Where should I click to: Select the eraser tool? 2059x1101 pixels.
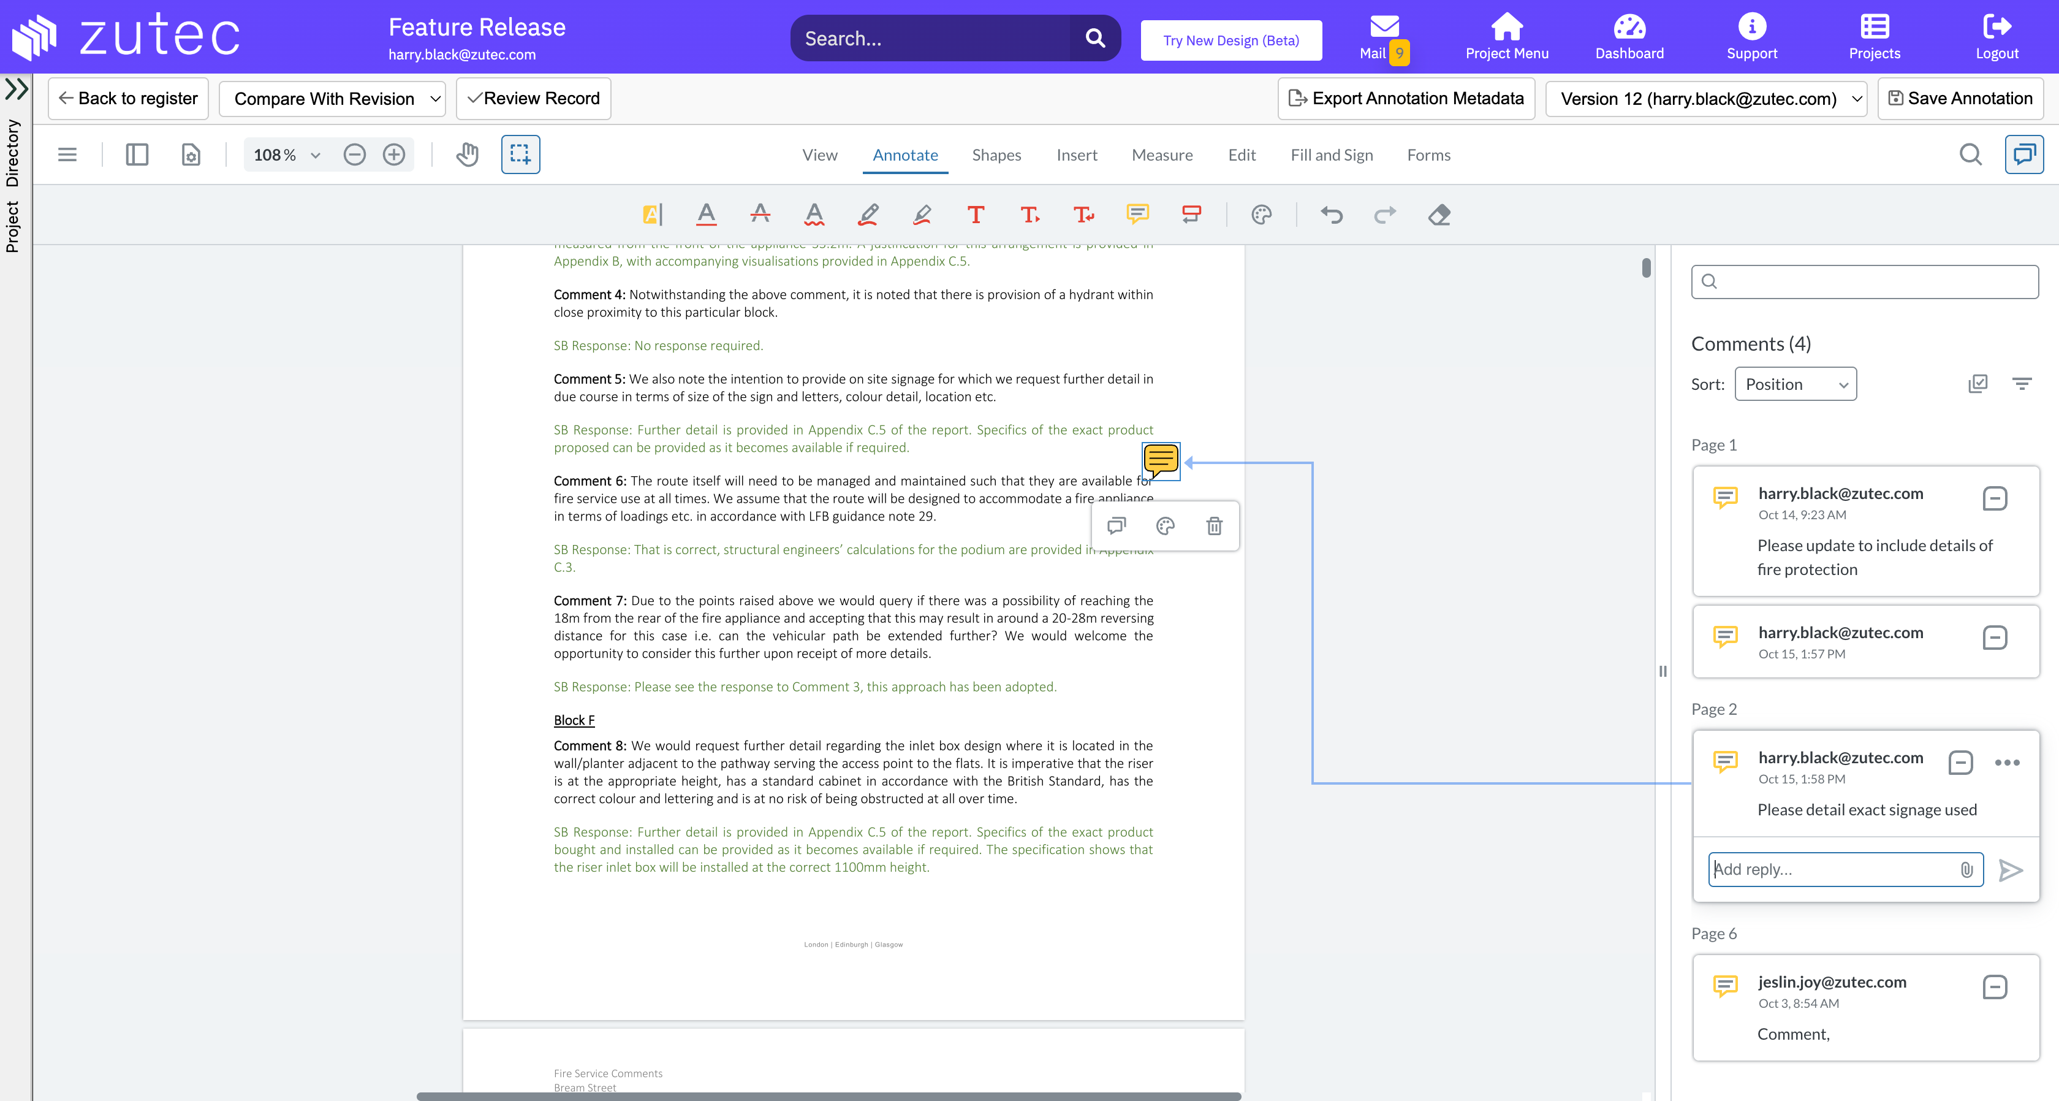(1439, 215)
